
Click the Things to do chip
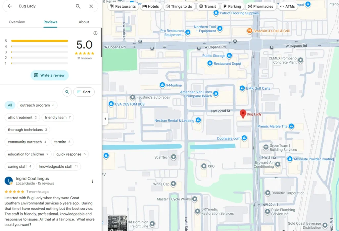click(x=179, y=7)
